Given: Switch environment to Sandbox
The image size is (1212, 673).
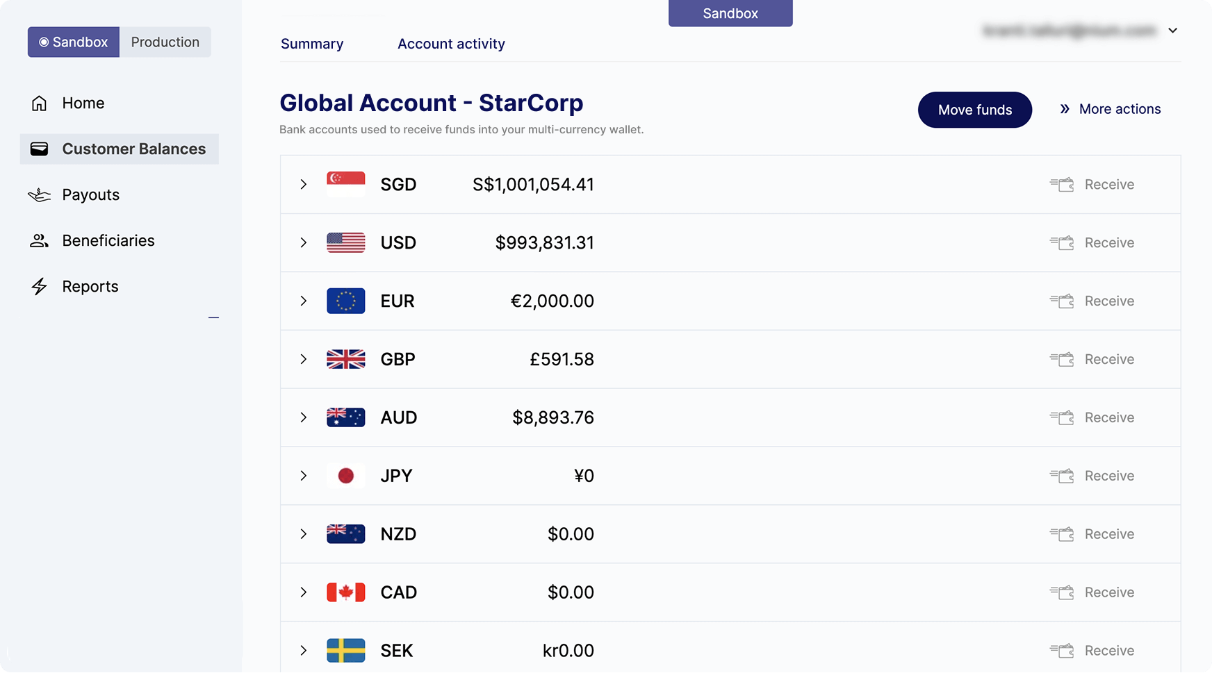Looking at the screenshot, I should coord(74,42).
